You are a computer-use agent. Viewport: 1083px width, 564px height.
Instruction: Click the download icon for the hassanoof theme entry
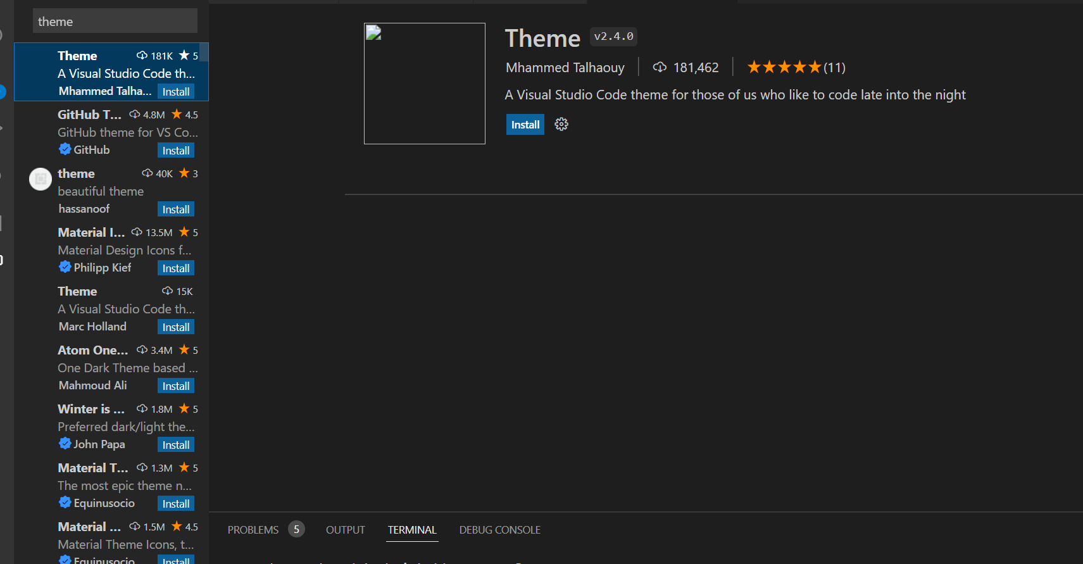click(147, 173)
